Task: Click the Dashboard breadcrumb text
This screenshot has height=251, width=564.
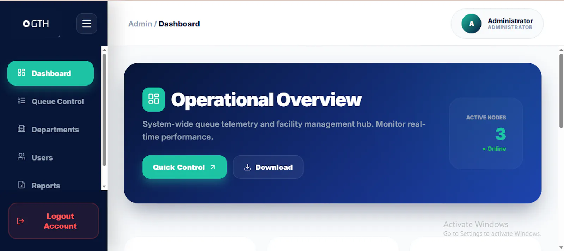Action: tap(179, 24)
